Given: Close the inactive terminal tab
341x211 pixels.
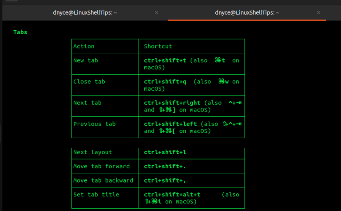Looking at the screenshot, I should (156, 13).
